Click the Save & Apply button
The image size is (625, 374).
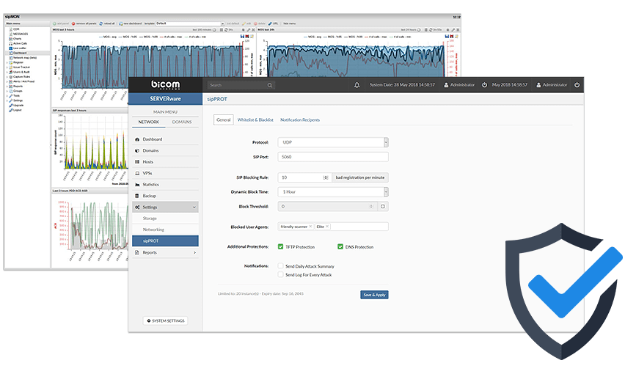[x=374, y=295]
